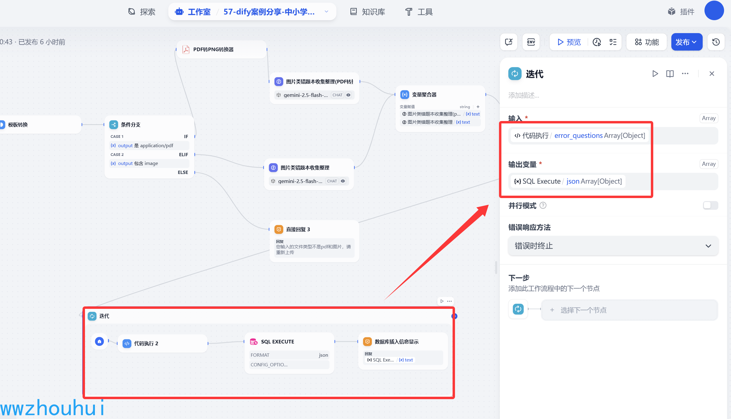731x419 pixels.
Task: Expand the 错误时终止 dropdown
Action: pyautogui.click(x=613, y=246)
